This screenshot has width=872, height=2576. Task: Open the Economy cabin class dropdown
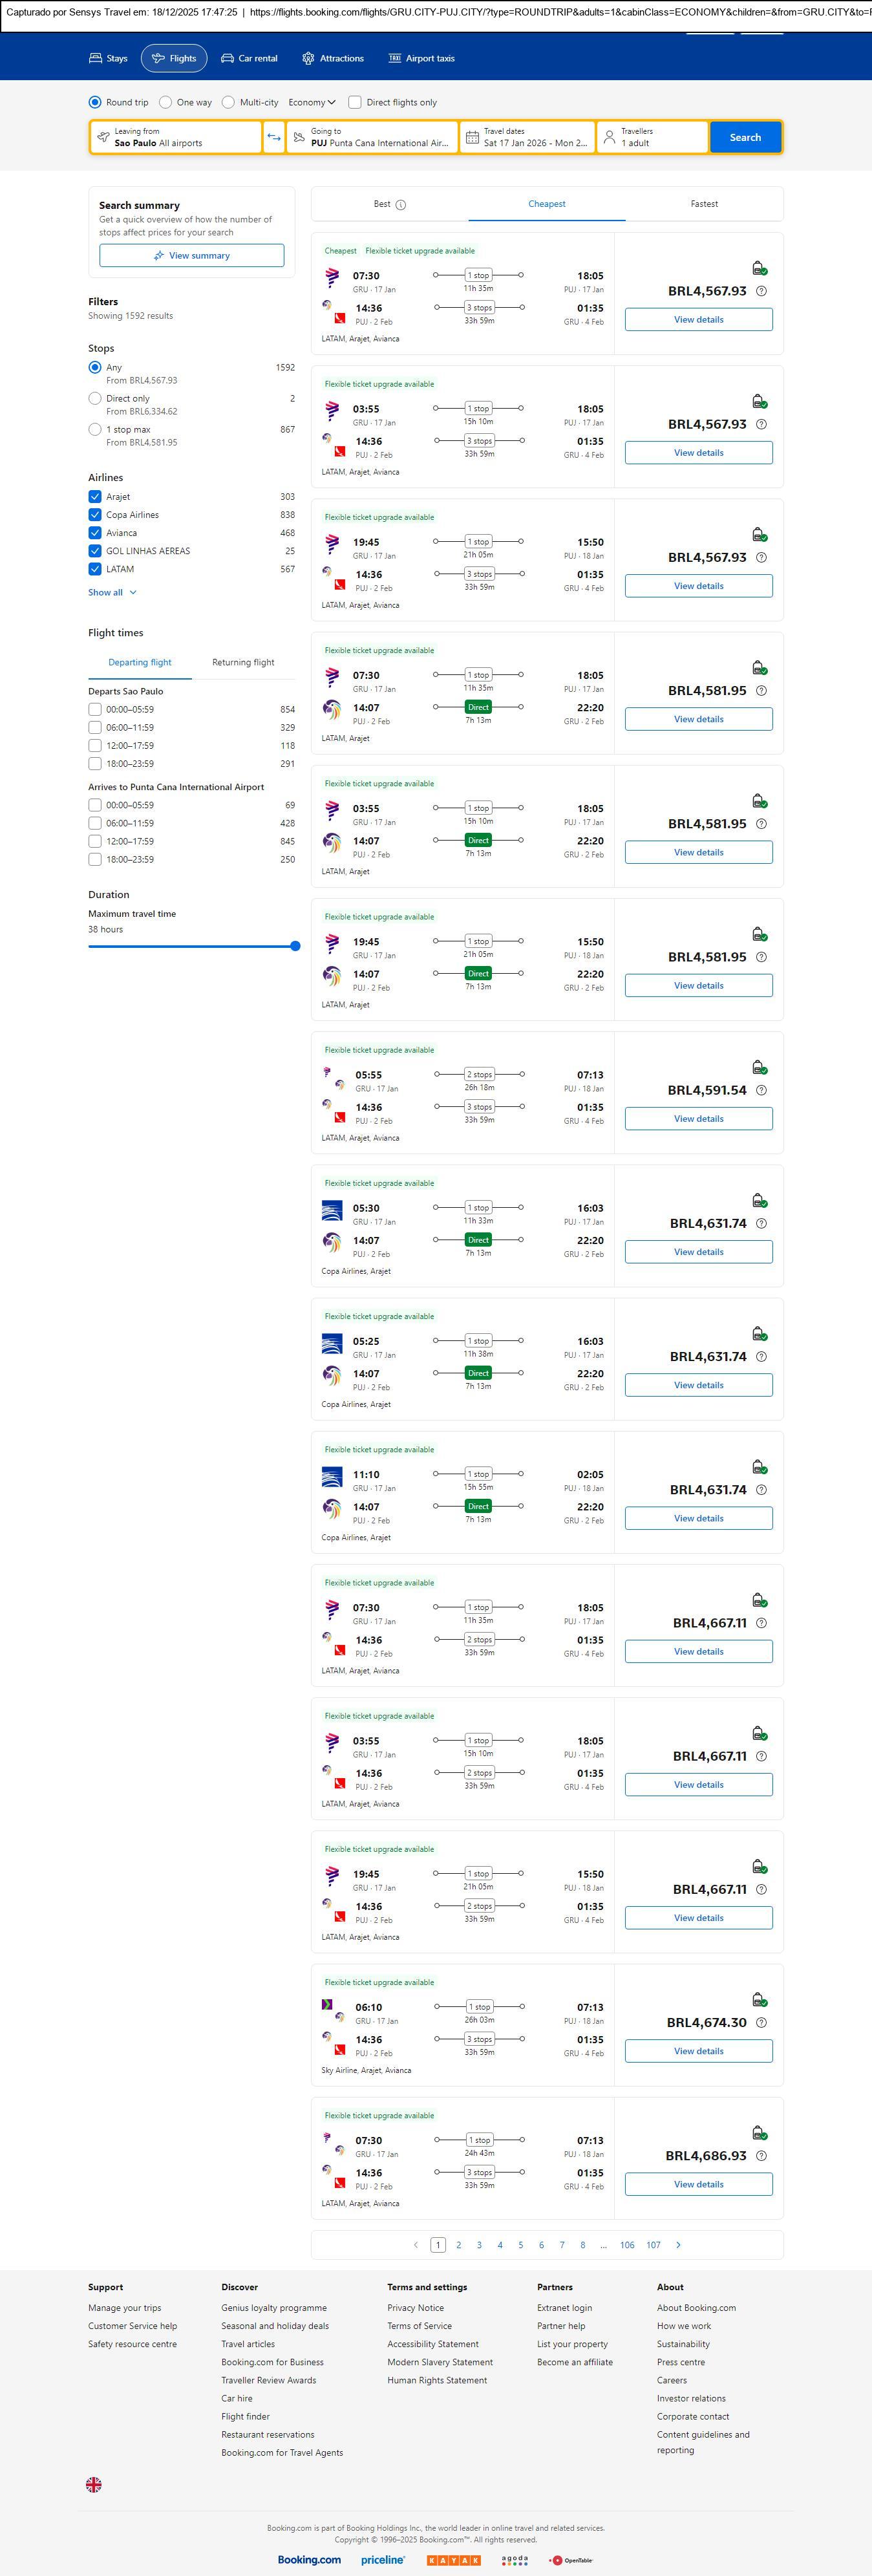pos(312,102)
